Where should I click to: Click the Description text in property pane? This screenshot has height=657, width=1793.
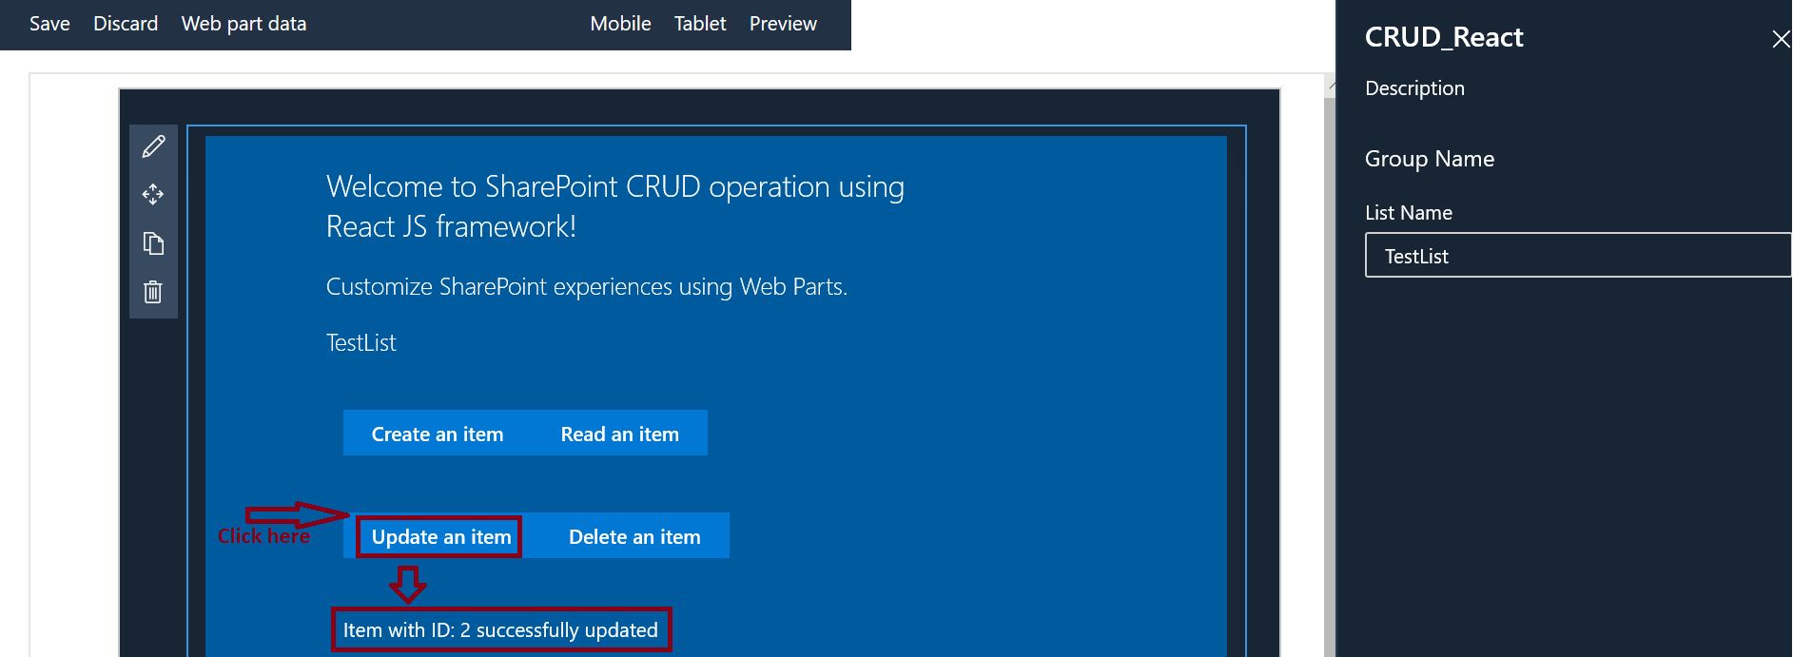(1415, 88)
